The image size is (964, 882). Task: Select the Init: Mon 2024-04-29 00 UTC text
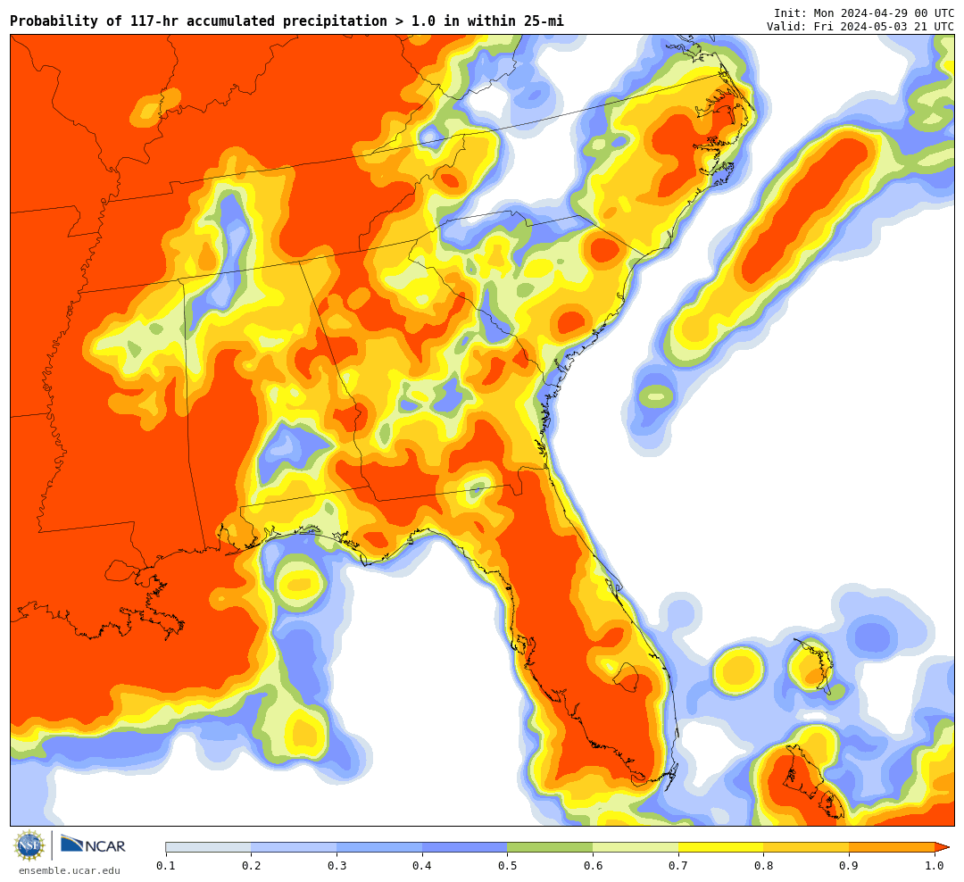pos(864,13)
